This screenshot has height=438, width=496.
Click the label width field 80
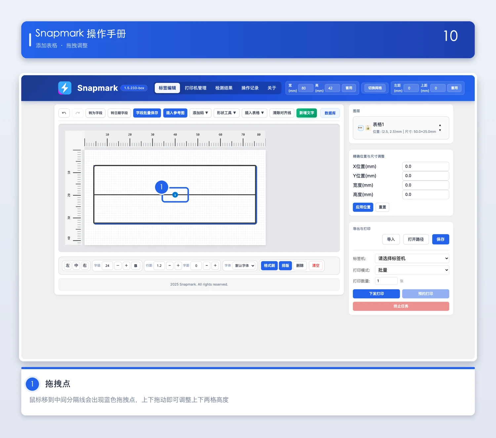[x=306, y=88]
